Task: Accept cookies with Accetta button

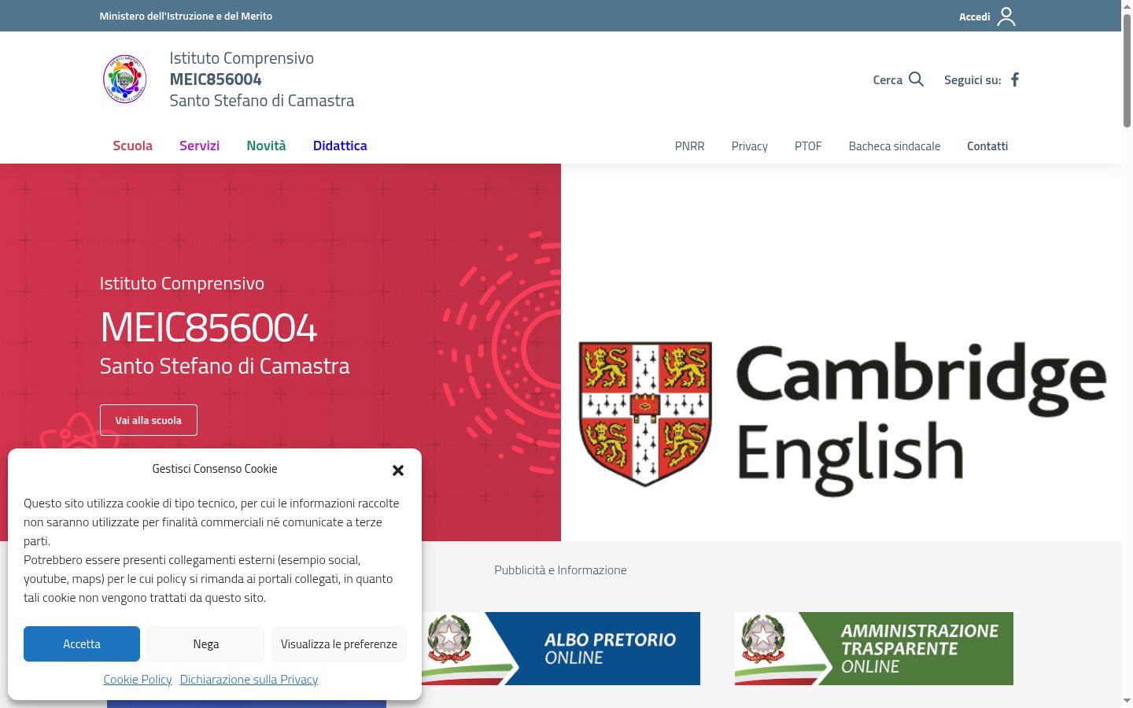Action: tap(82, 643)
